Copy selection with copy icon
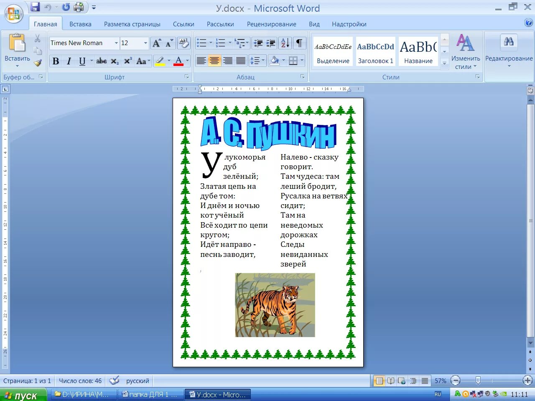Viewport: 535px width, 401px height. (38, 51)
